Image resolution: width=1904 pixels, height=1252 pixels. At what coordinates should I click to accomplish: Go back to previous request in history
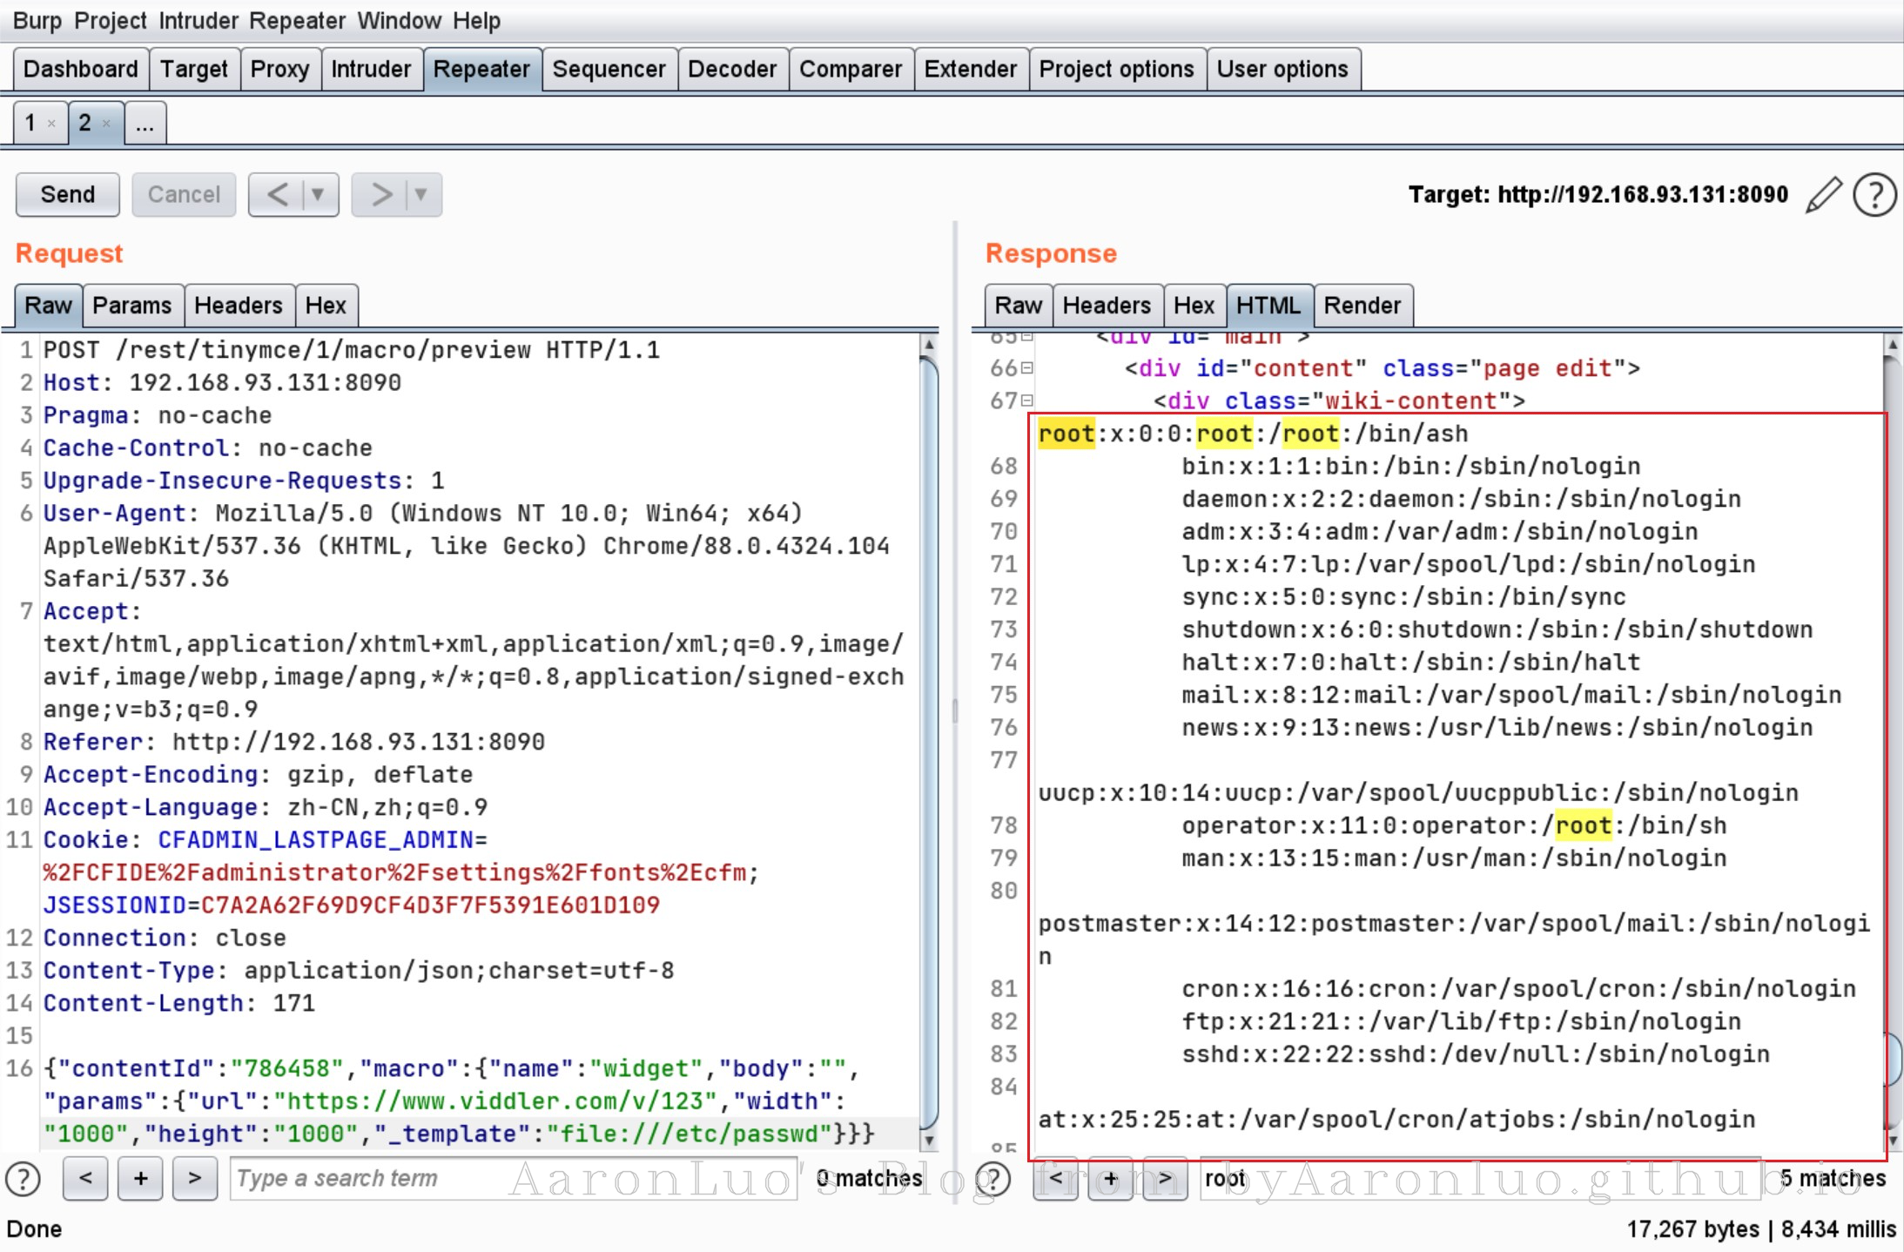tap(277, 194)
